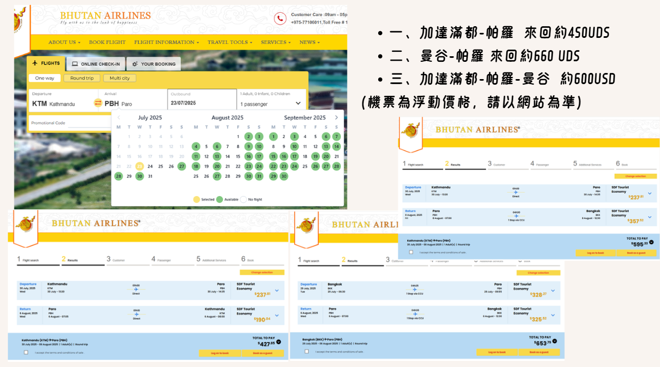Accept terms checkbox on $595.33 booking

coord(411,252)
